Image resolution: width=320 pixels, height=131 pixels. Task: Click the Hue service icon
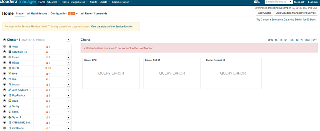point(10,79)
